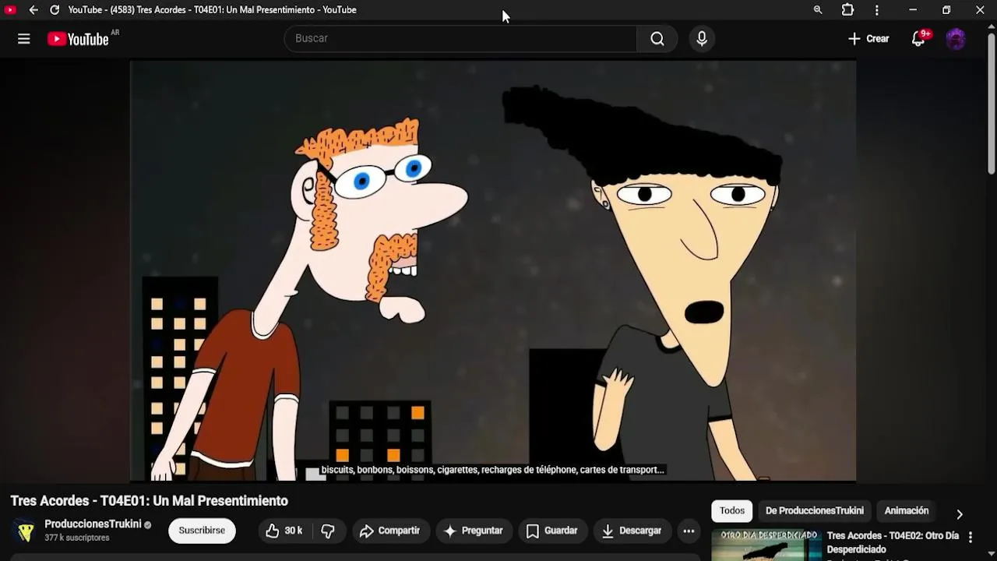Click the search magnifier button
Viewport: 997px width, 561px height.
coord(657,39)
